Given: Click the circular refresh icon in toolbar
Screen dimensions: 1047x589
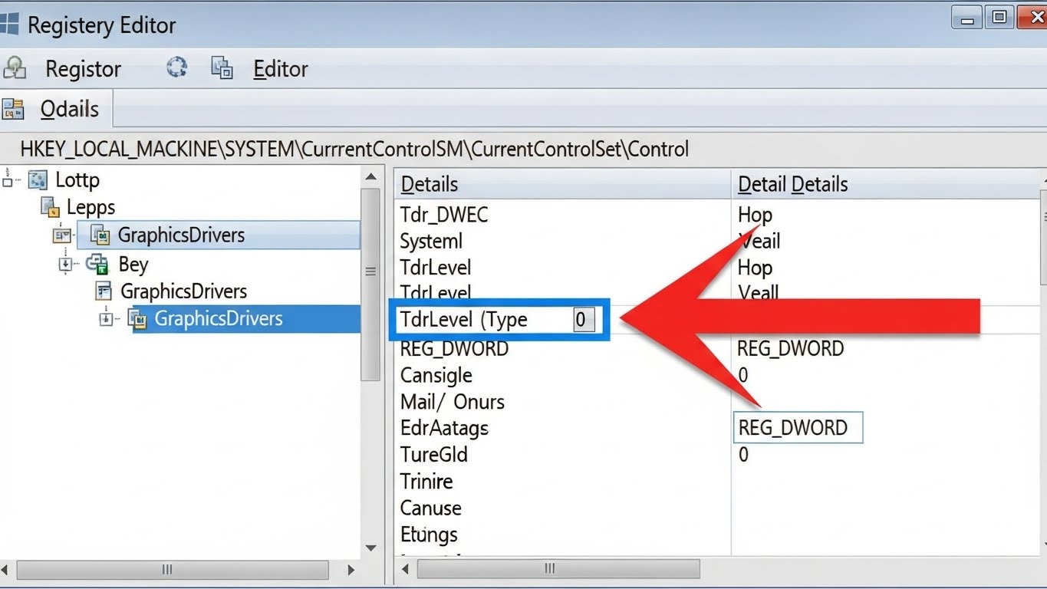Looking at the screenshot, I should pos(176,67).
